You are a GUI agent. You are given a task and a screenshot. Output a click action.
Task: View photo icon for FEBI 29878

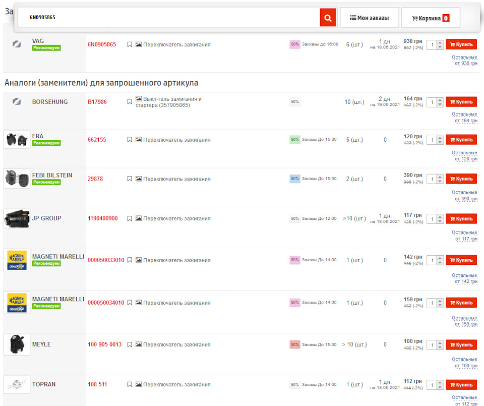(x=139, y=179)
